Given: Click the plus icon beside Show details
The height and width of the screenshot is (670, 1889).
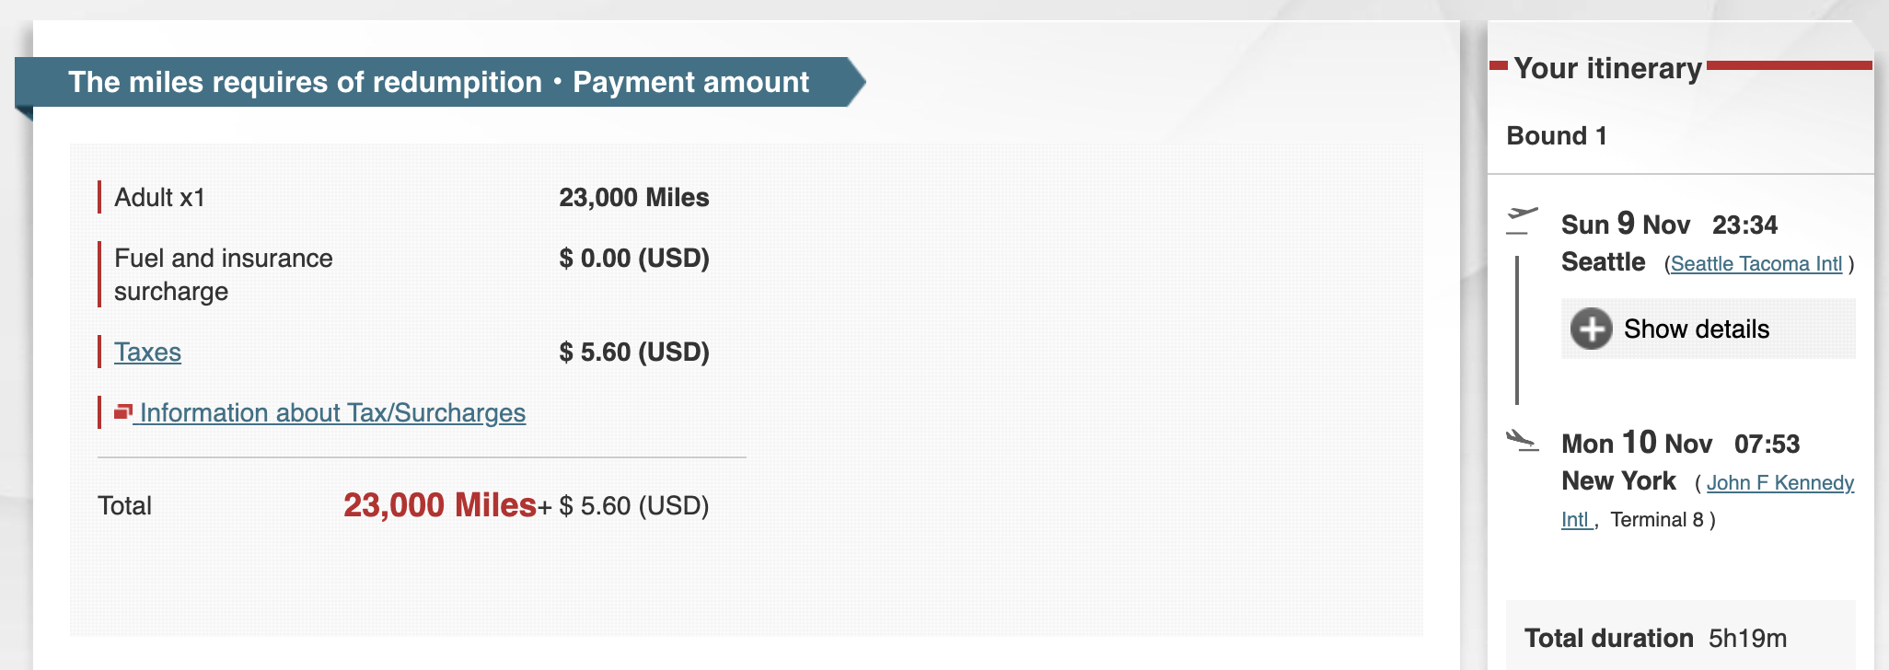Looking at the screenshot, I should 1591,329.
